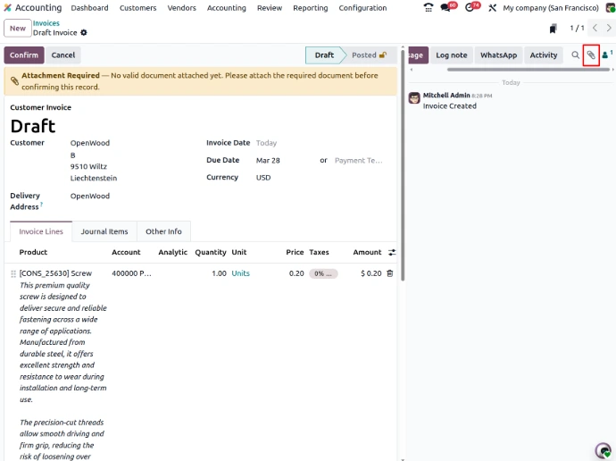Toggle optional columns settings in invoice lines
Viewport: 616px width, 461px height.
[x=391, y=253]
